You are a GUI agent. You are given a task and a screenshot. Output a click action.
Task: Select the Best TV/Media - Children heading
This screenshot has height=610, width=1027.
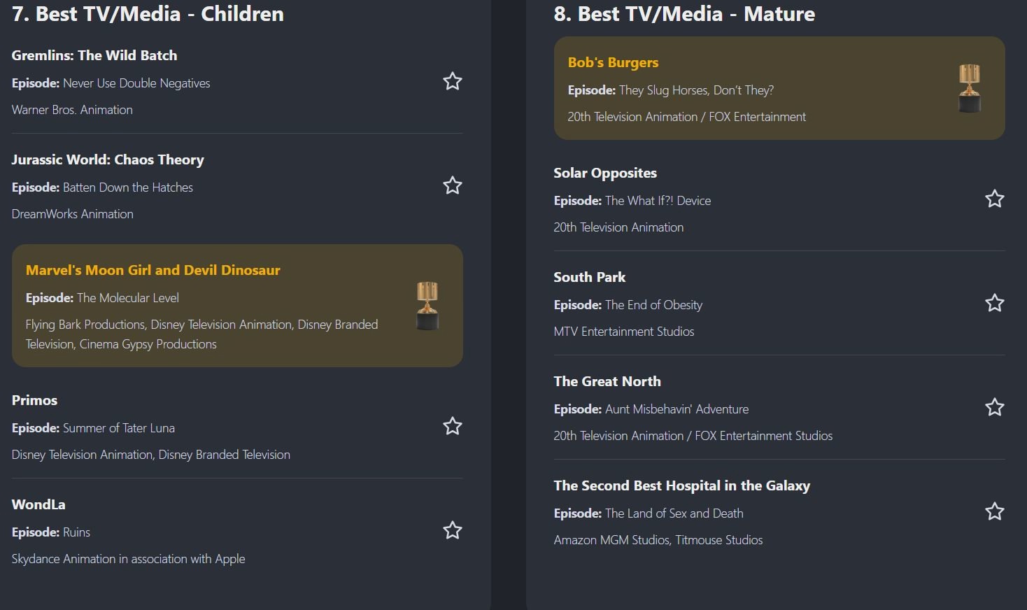(148, 14)
